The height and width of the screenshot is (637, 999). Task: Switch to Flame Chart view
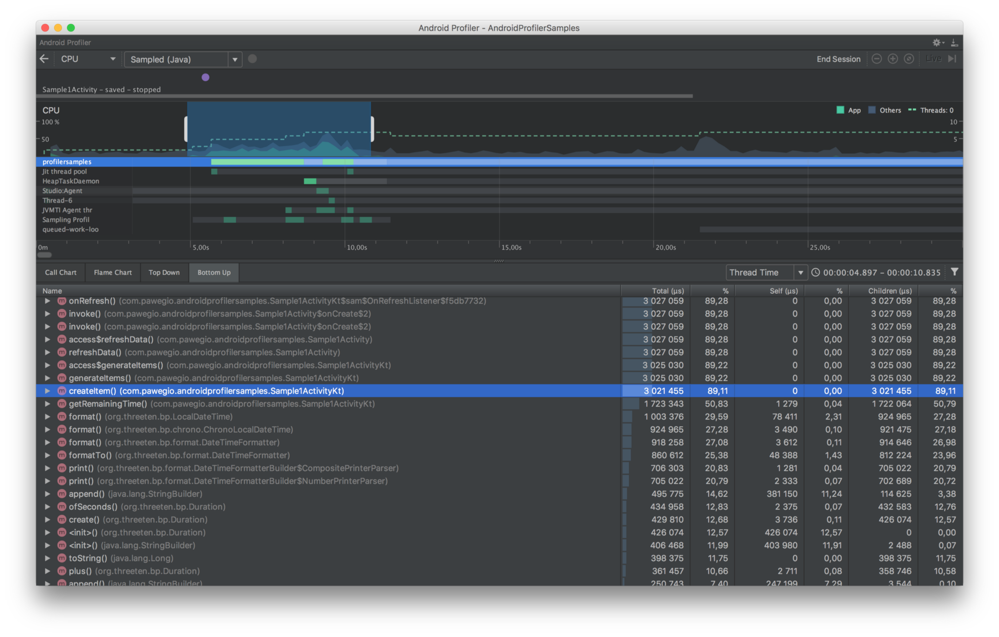click(111, 272)
